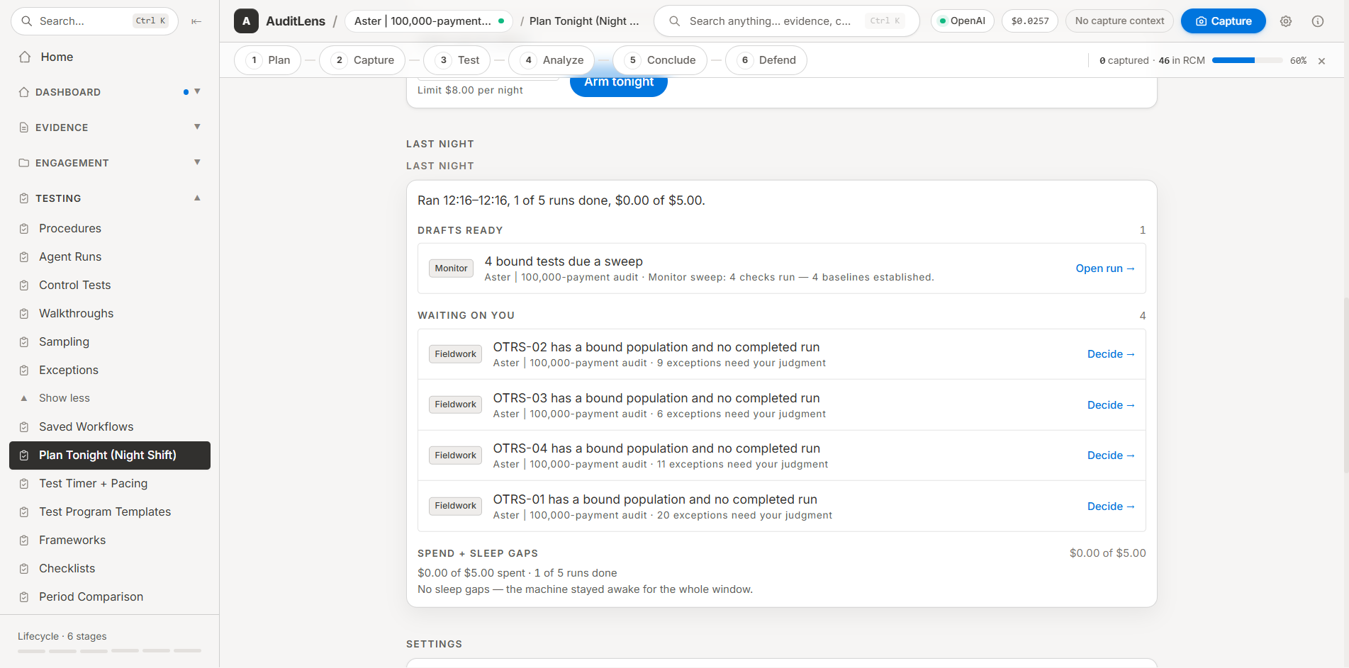
Task: Collapse the sidebar with the arrow icon
Action: [x=196, y=21]
